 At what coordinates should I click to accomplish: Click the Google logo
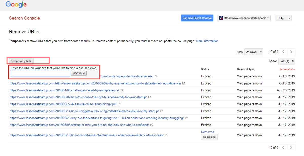(x=16, y=5)
